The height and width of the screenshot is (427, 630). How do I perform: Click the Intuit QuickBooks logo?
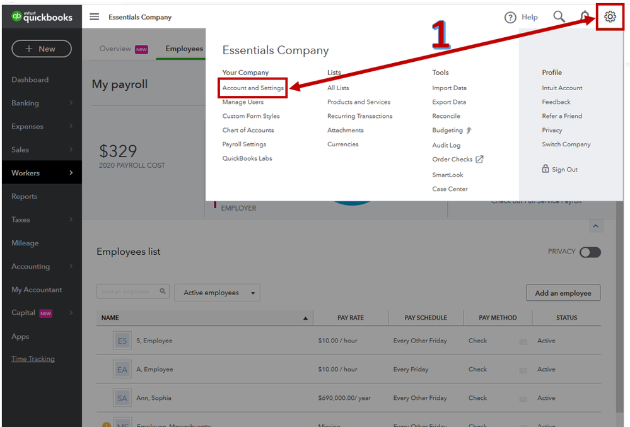42,16
